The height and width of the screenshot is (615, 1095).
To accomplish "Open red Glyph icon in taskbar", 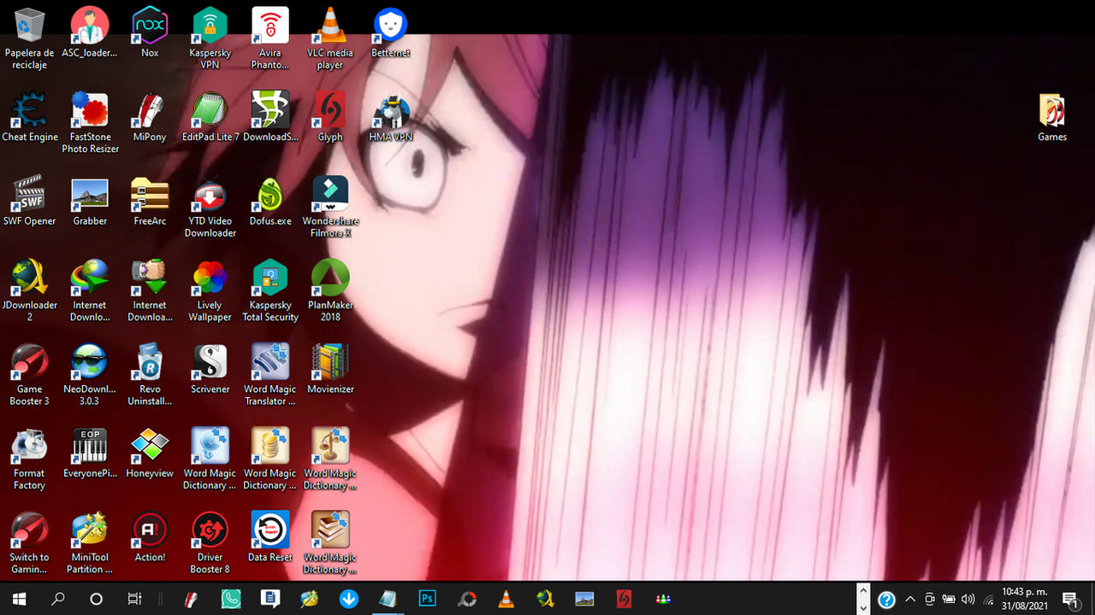I will 624,599.
